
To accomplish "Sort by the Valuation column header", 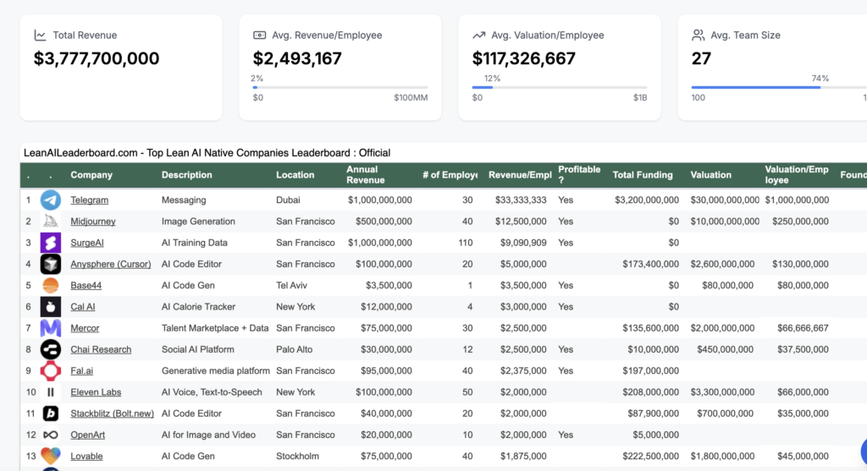I will coord(710,175).
